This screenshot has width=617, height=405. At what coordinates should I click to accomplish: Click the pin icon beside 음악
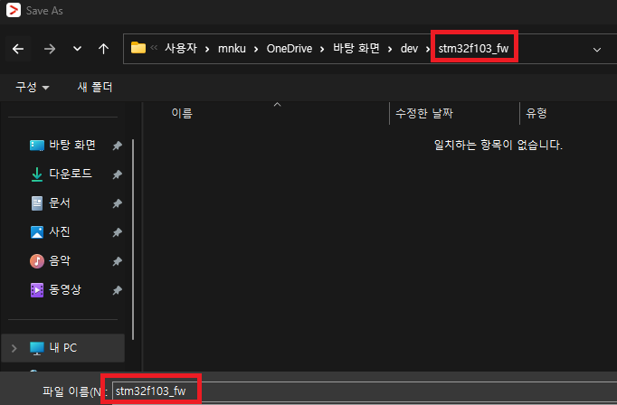pos(117,261)
